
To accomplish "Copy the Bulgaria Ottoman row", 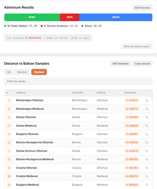I will [146, 134].
